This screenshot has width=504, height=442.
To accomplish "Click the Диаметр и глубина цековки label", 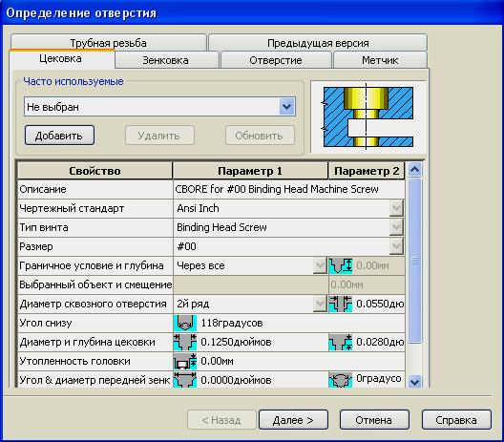I will pos(87,343).
